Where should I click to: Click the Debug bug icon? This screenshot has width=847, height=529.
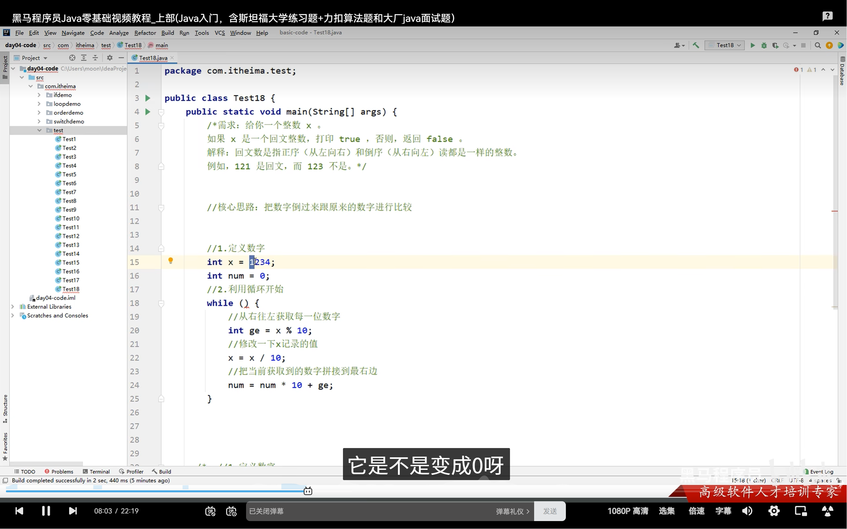[764, 46]
